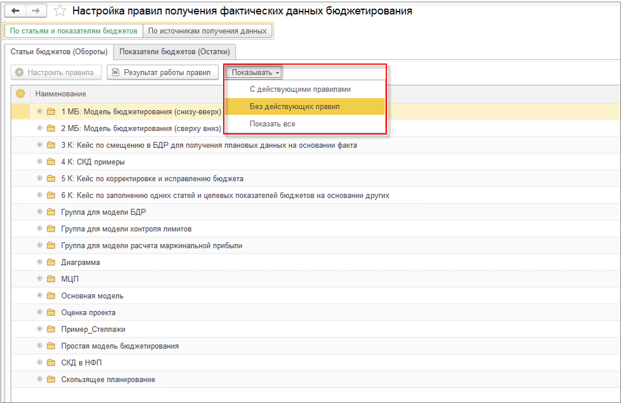Image resolution: width=621 pixels, height=403 pixels.
Task: Expand the Диаграмма group
Action: click(x=40, y=262)
